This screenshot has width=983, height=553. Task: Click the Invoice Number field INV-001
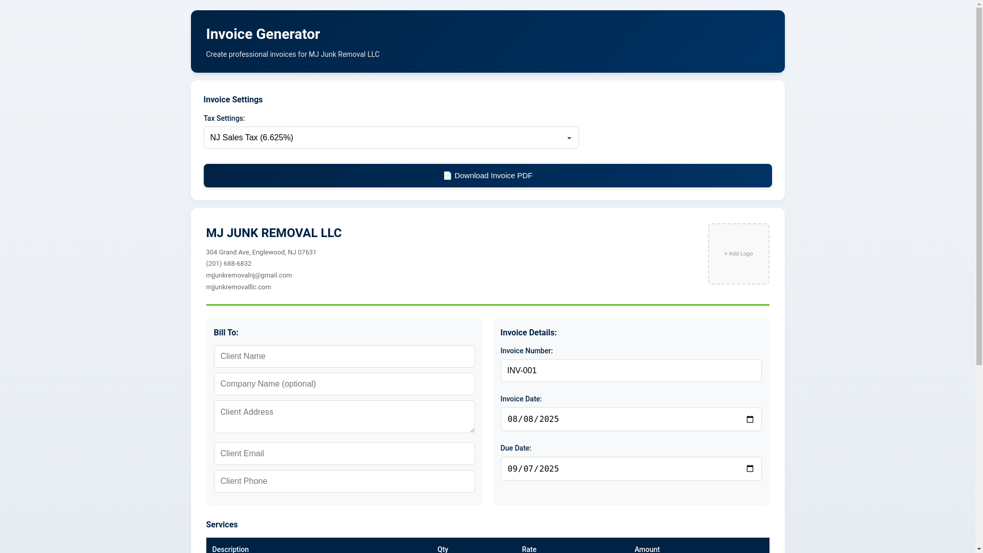point(631,371)
